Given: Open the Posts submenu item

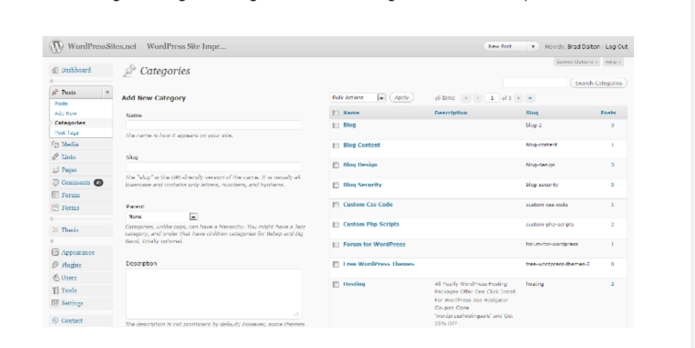Looking at the screenshot, I should pos(61,103).
